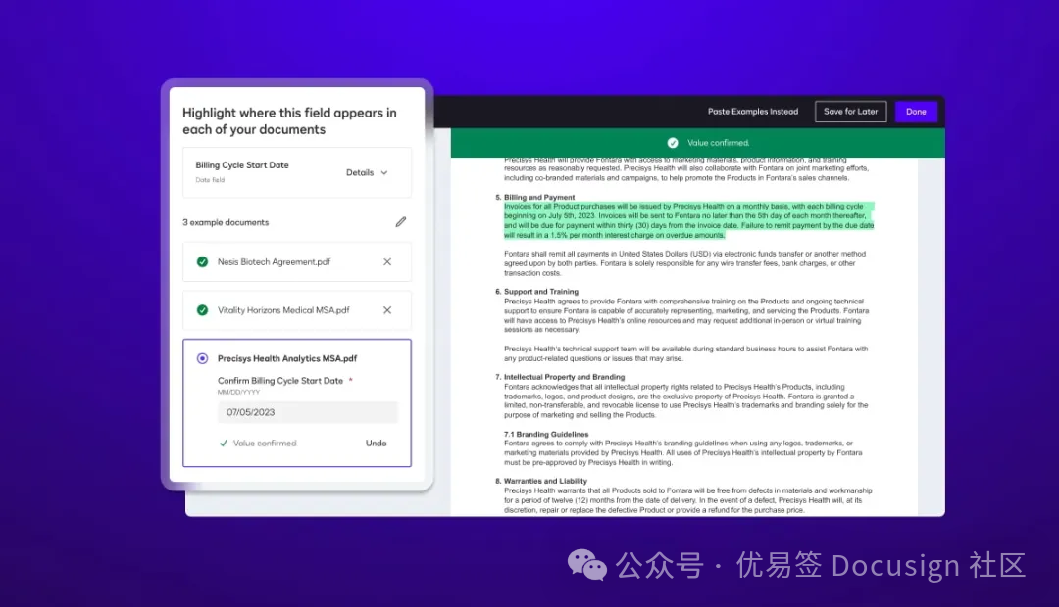Click green check icon beside Vitality Horizons MSA
Viewport: 1059px width, 607px height.
202,310
